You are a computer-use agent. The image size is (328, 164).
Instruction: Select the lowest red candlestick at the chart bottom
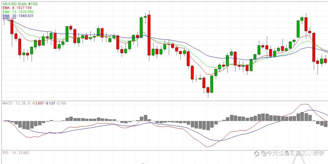click(208, 90)
